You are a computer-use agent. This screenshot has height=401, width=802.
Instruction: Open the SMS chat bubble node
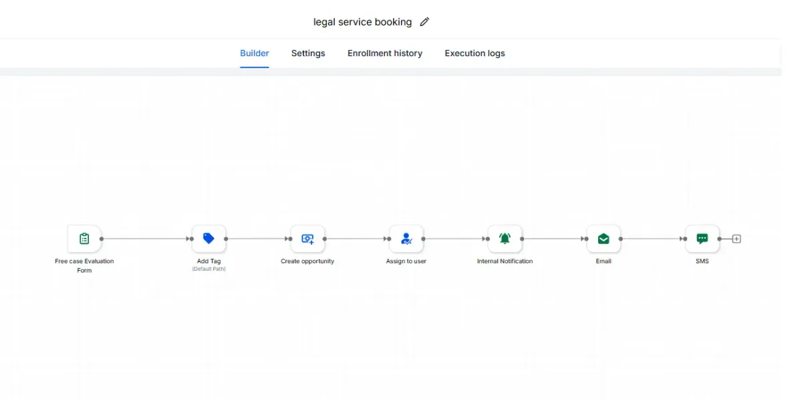point(702,239)
